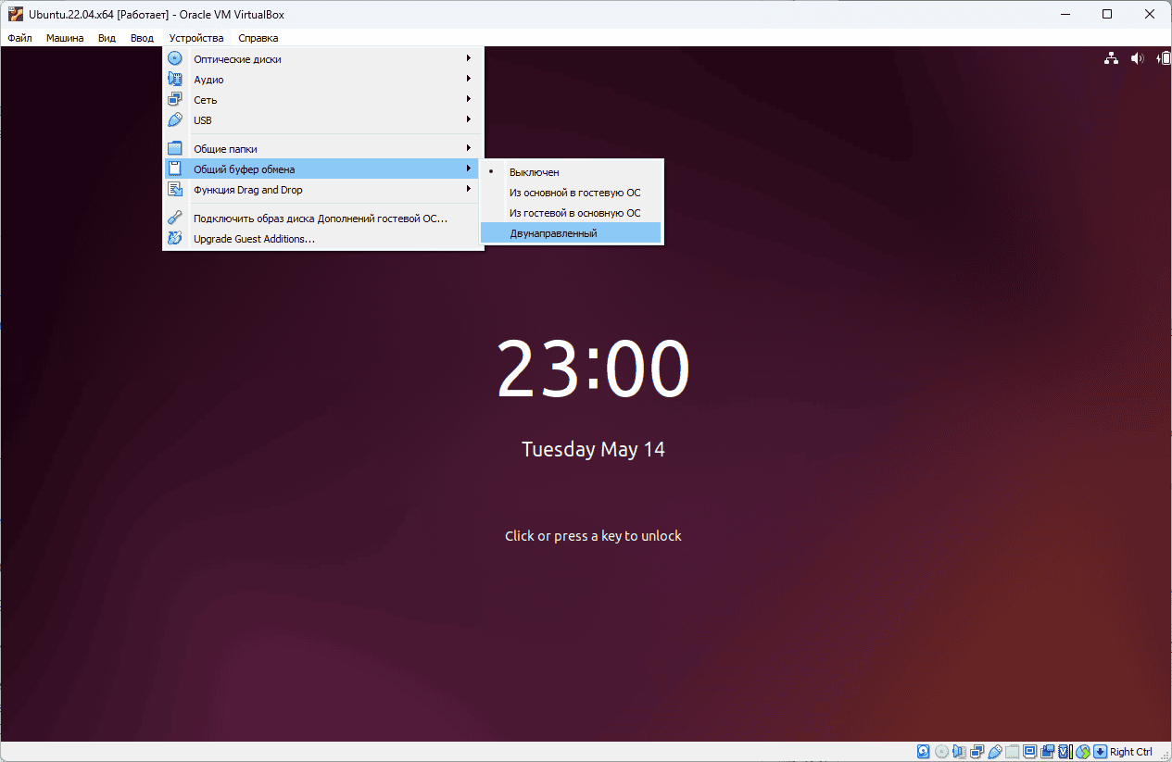Screen dimensions: 1172x762
Task: Click 'Click or press a key to unlock'
Action: click(593, 535)
